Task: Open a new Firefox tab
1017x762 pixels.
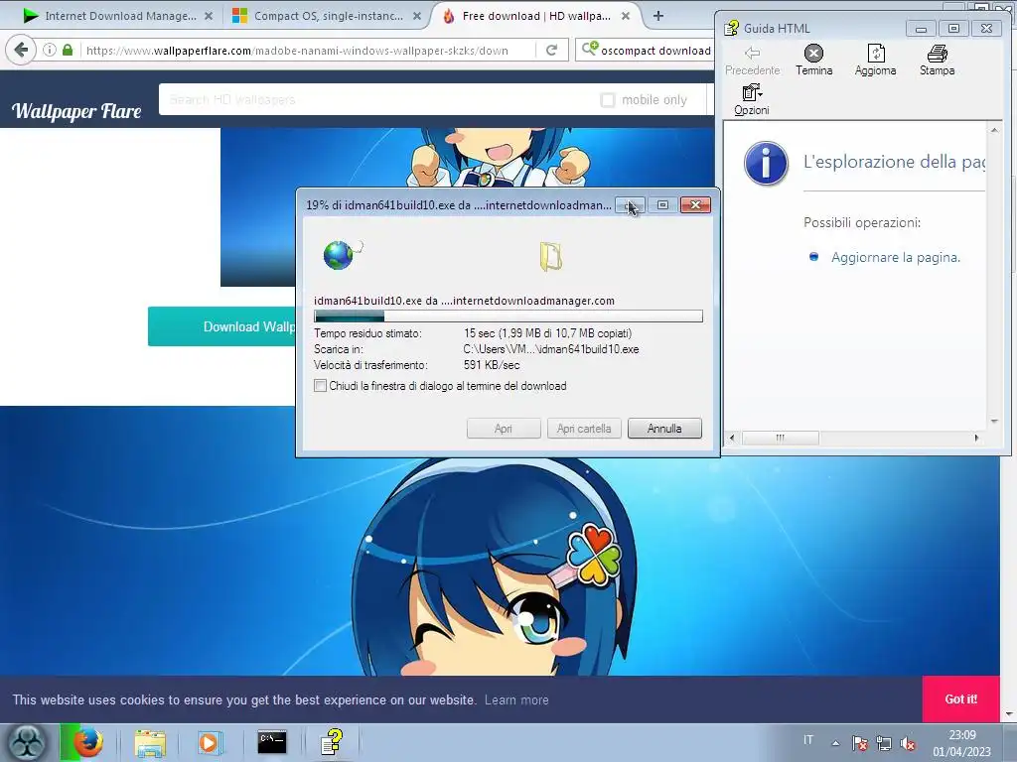Action: [x=658, y=16]
